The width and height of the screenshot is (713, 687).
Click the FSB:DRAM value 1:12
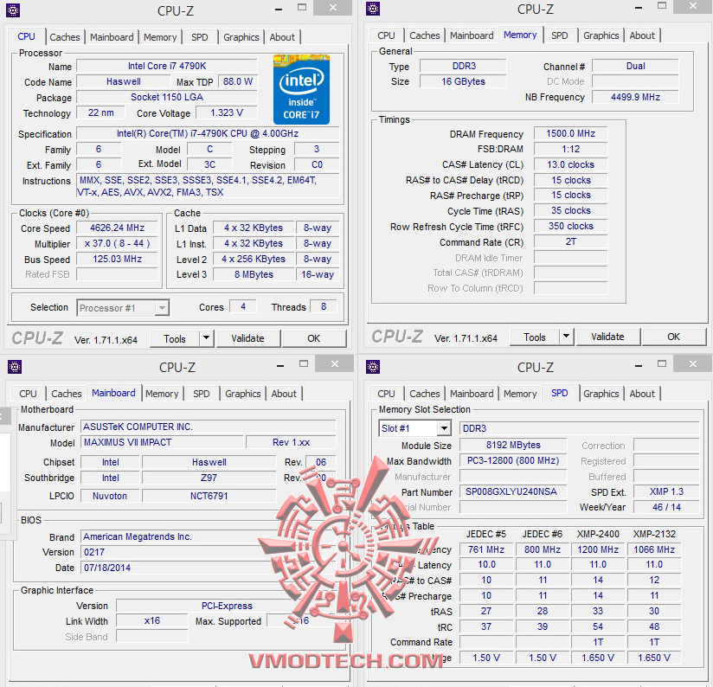pyautogui.click(x=571, y=149)
